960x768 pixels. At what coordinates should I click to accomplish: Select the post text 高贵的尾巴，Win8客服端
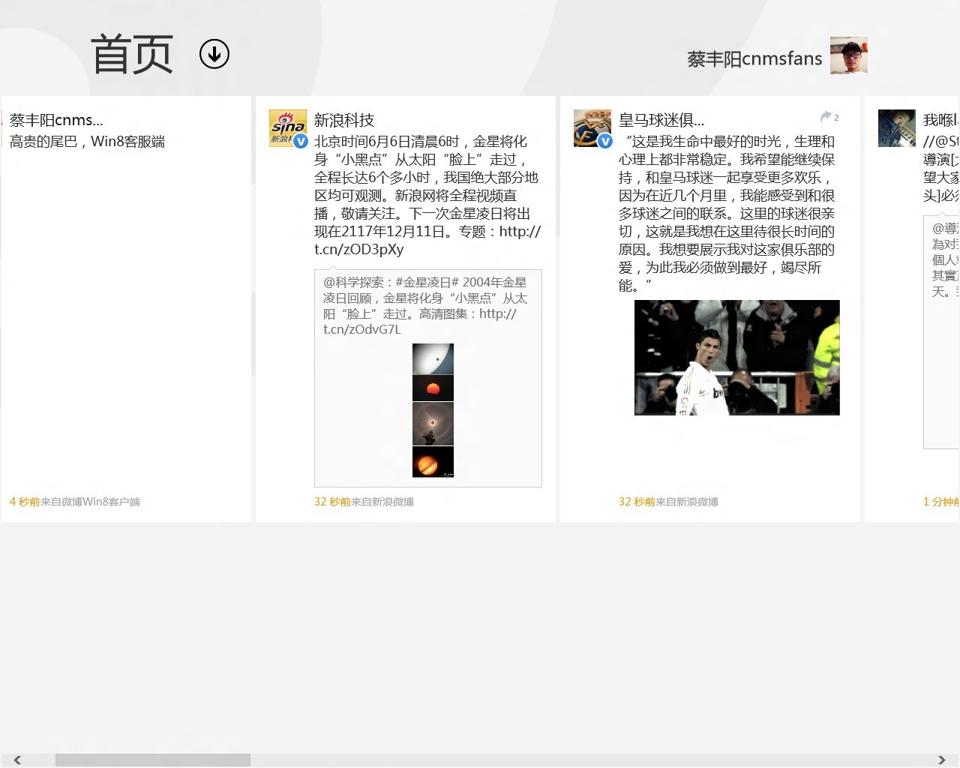coord(87,142)
